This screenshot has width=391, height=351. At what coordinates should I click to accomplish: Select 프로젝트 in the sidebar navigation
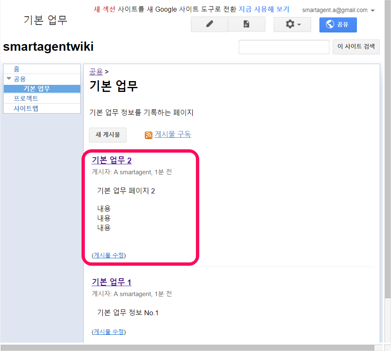(26, 99)
